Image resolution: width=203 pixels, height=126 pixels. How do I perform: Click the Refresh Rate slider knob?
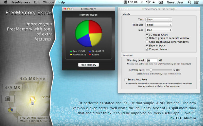(x=151, y=70)
